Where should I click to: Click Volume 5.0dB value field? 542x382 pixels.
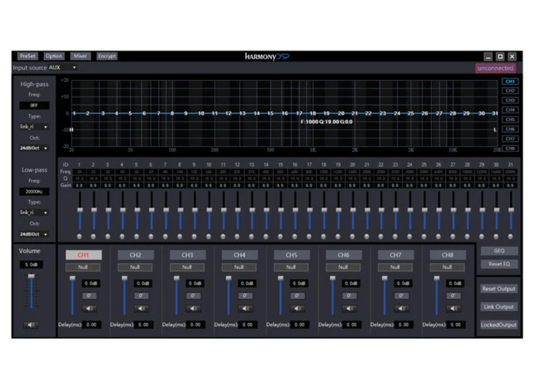point(31,265)
